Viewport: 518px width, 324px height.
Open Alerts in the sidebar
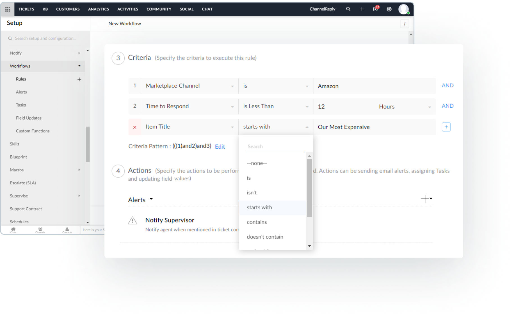pos(21,92)
